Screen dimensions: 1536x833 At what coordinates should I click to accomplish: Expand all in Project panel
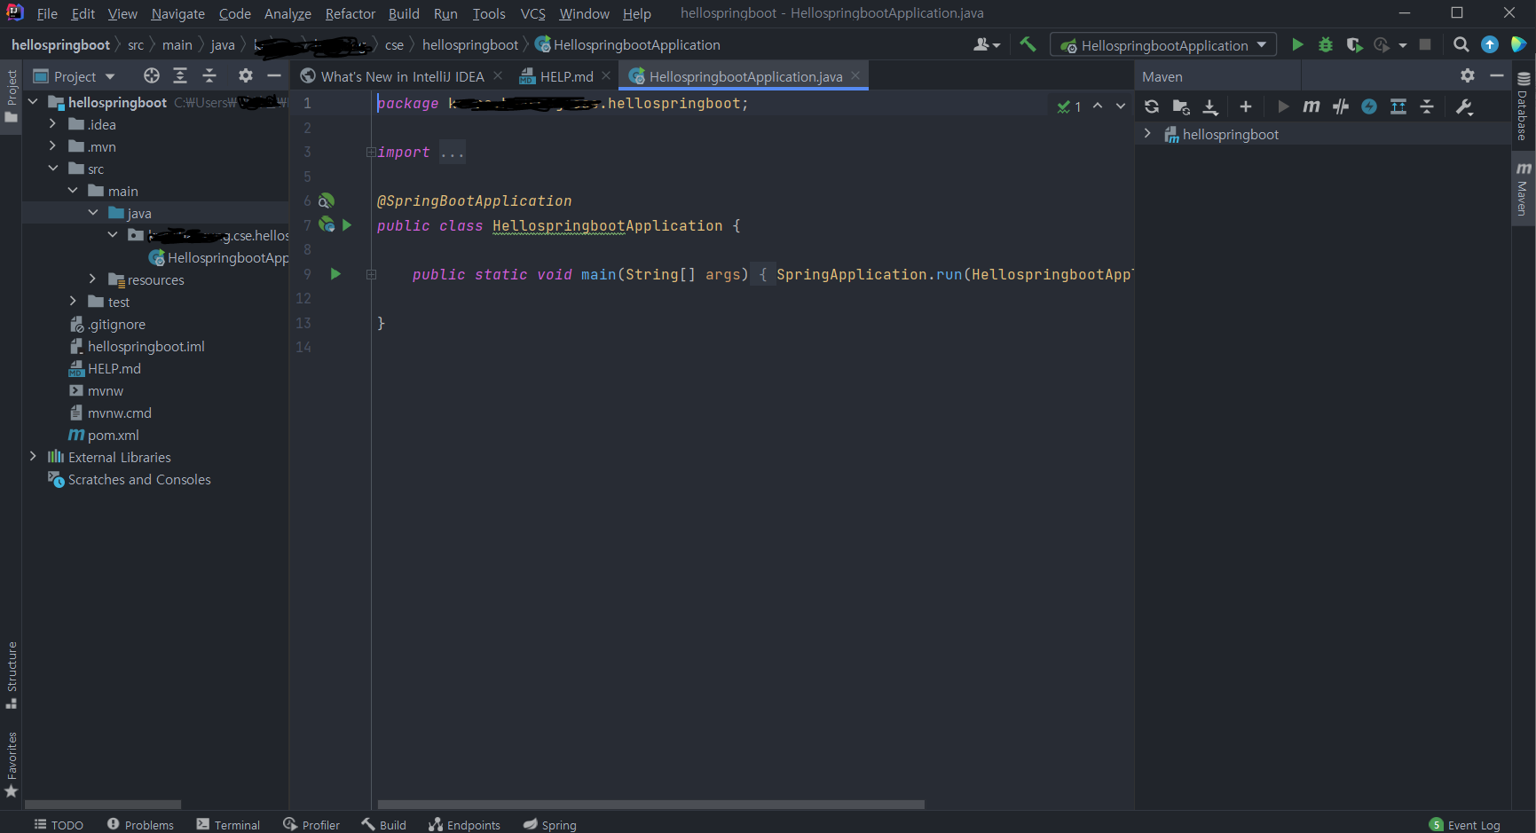180,76
